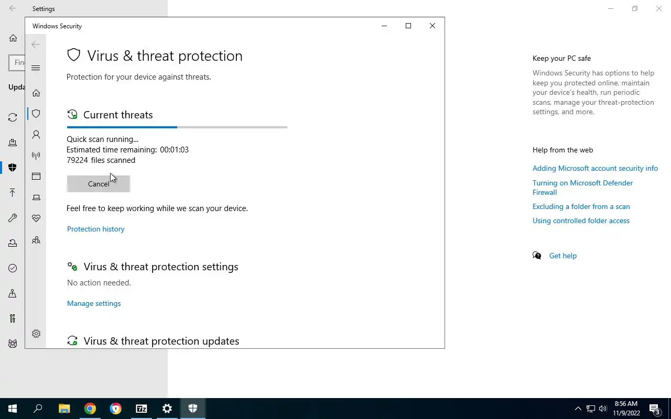The height and width of the screenshot is (419, 671).
Task: Open notification center with 3 notifications
Action: pyautogui.click(x=654, y=409)
